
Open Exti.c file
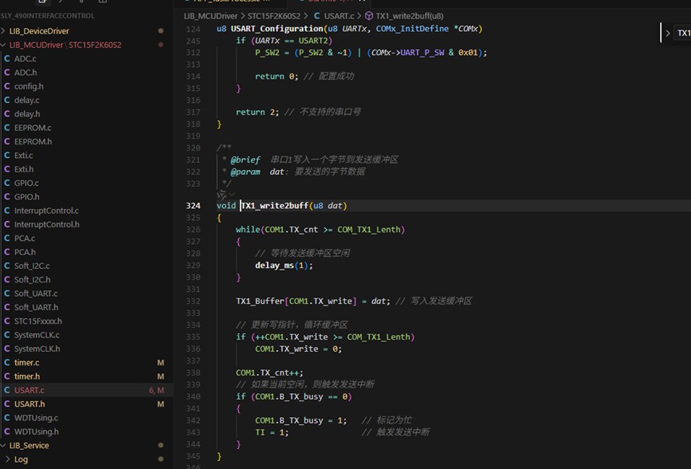point(23,156)
